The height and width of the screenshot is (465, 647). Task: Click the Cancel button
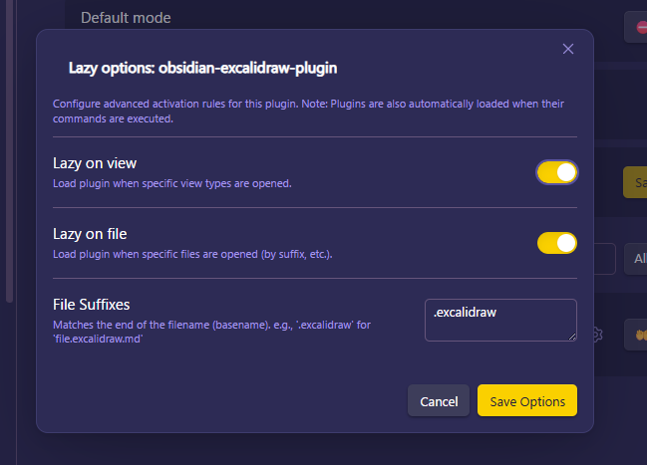tap(439, 400)
